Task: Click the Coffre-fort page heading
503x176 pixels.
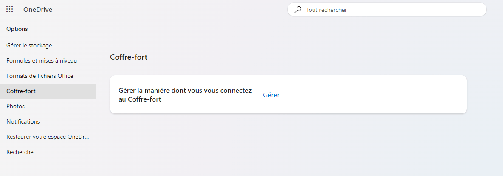Action: tap(129, 58)
